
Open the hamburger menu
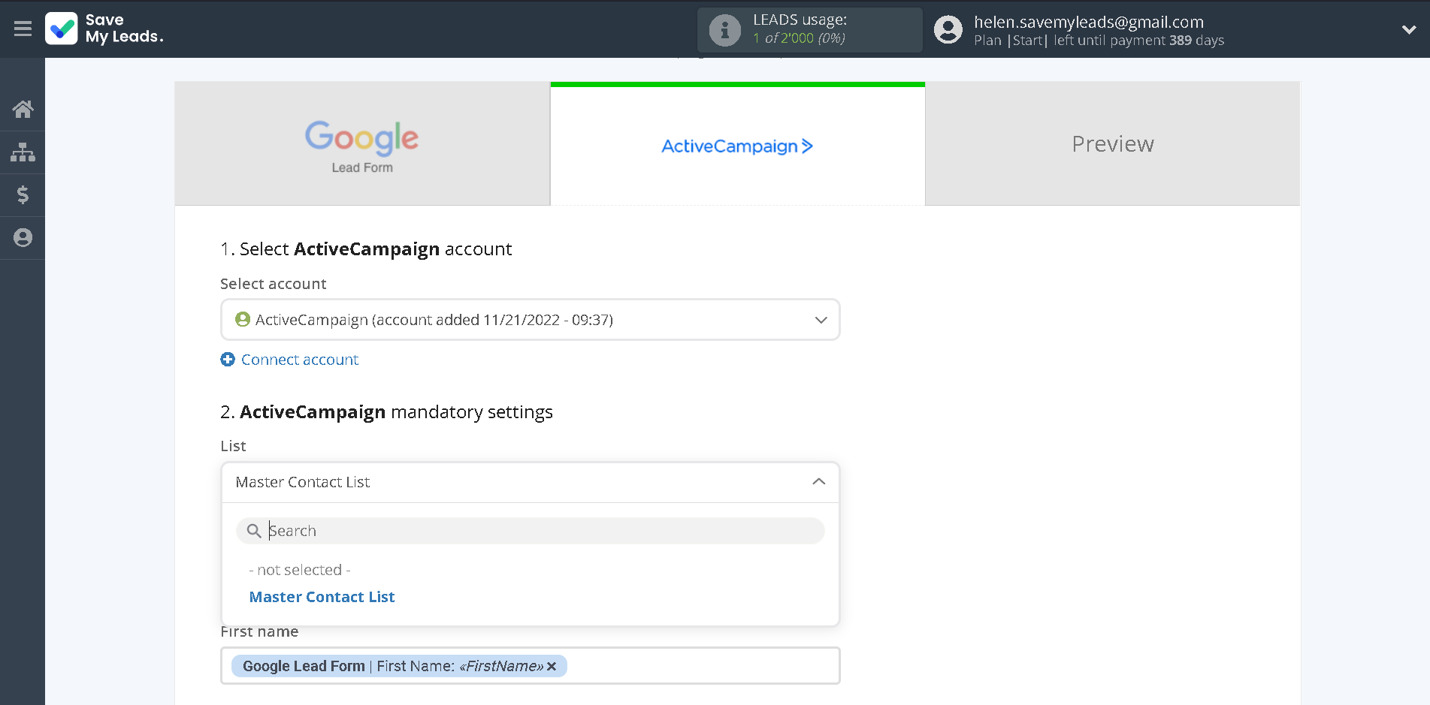click(23, 29)
